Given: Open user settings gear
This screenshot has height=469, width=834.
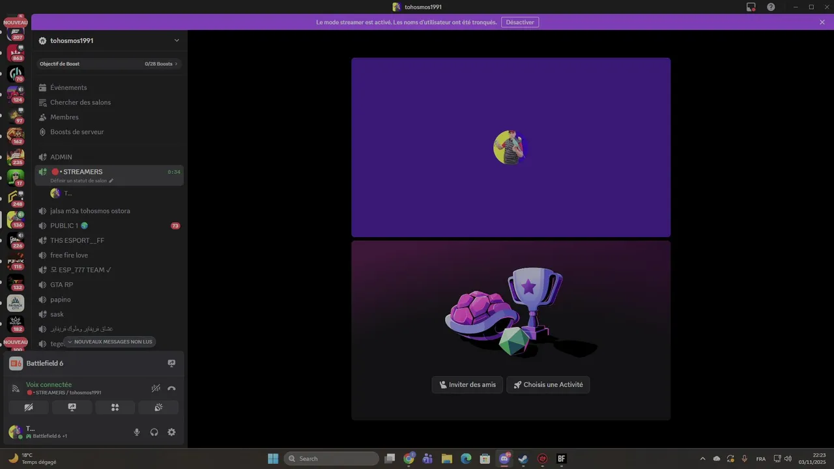Looking at the screenshot, I should [171, 432].
